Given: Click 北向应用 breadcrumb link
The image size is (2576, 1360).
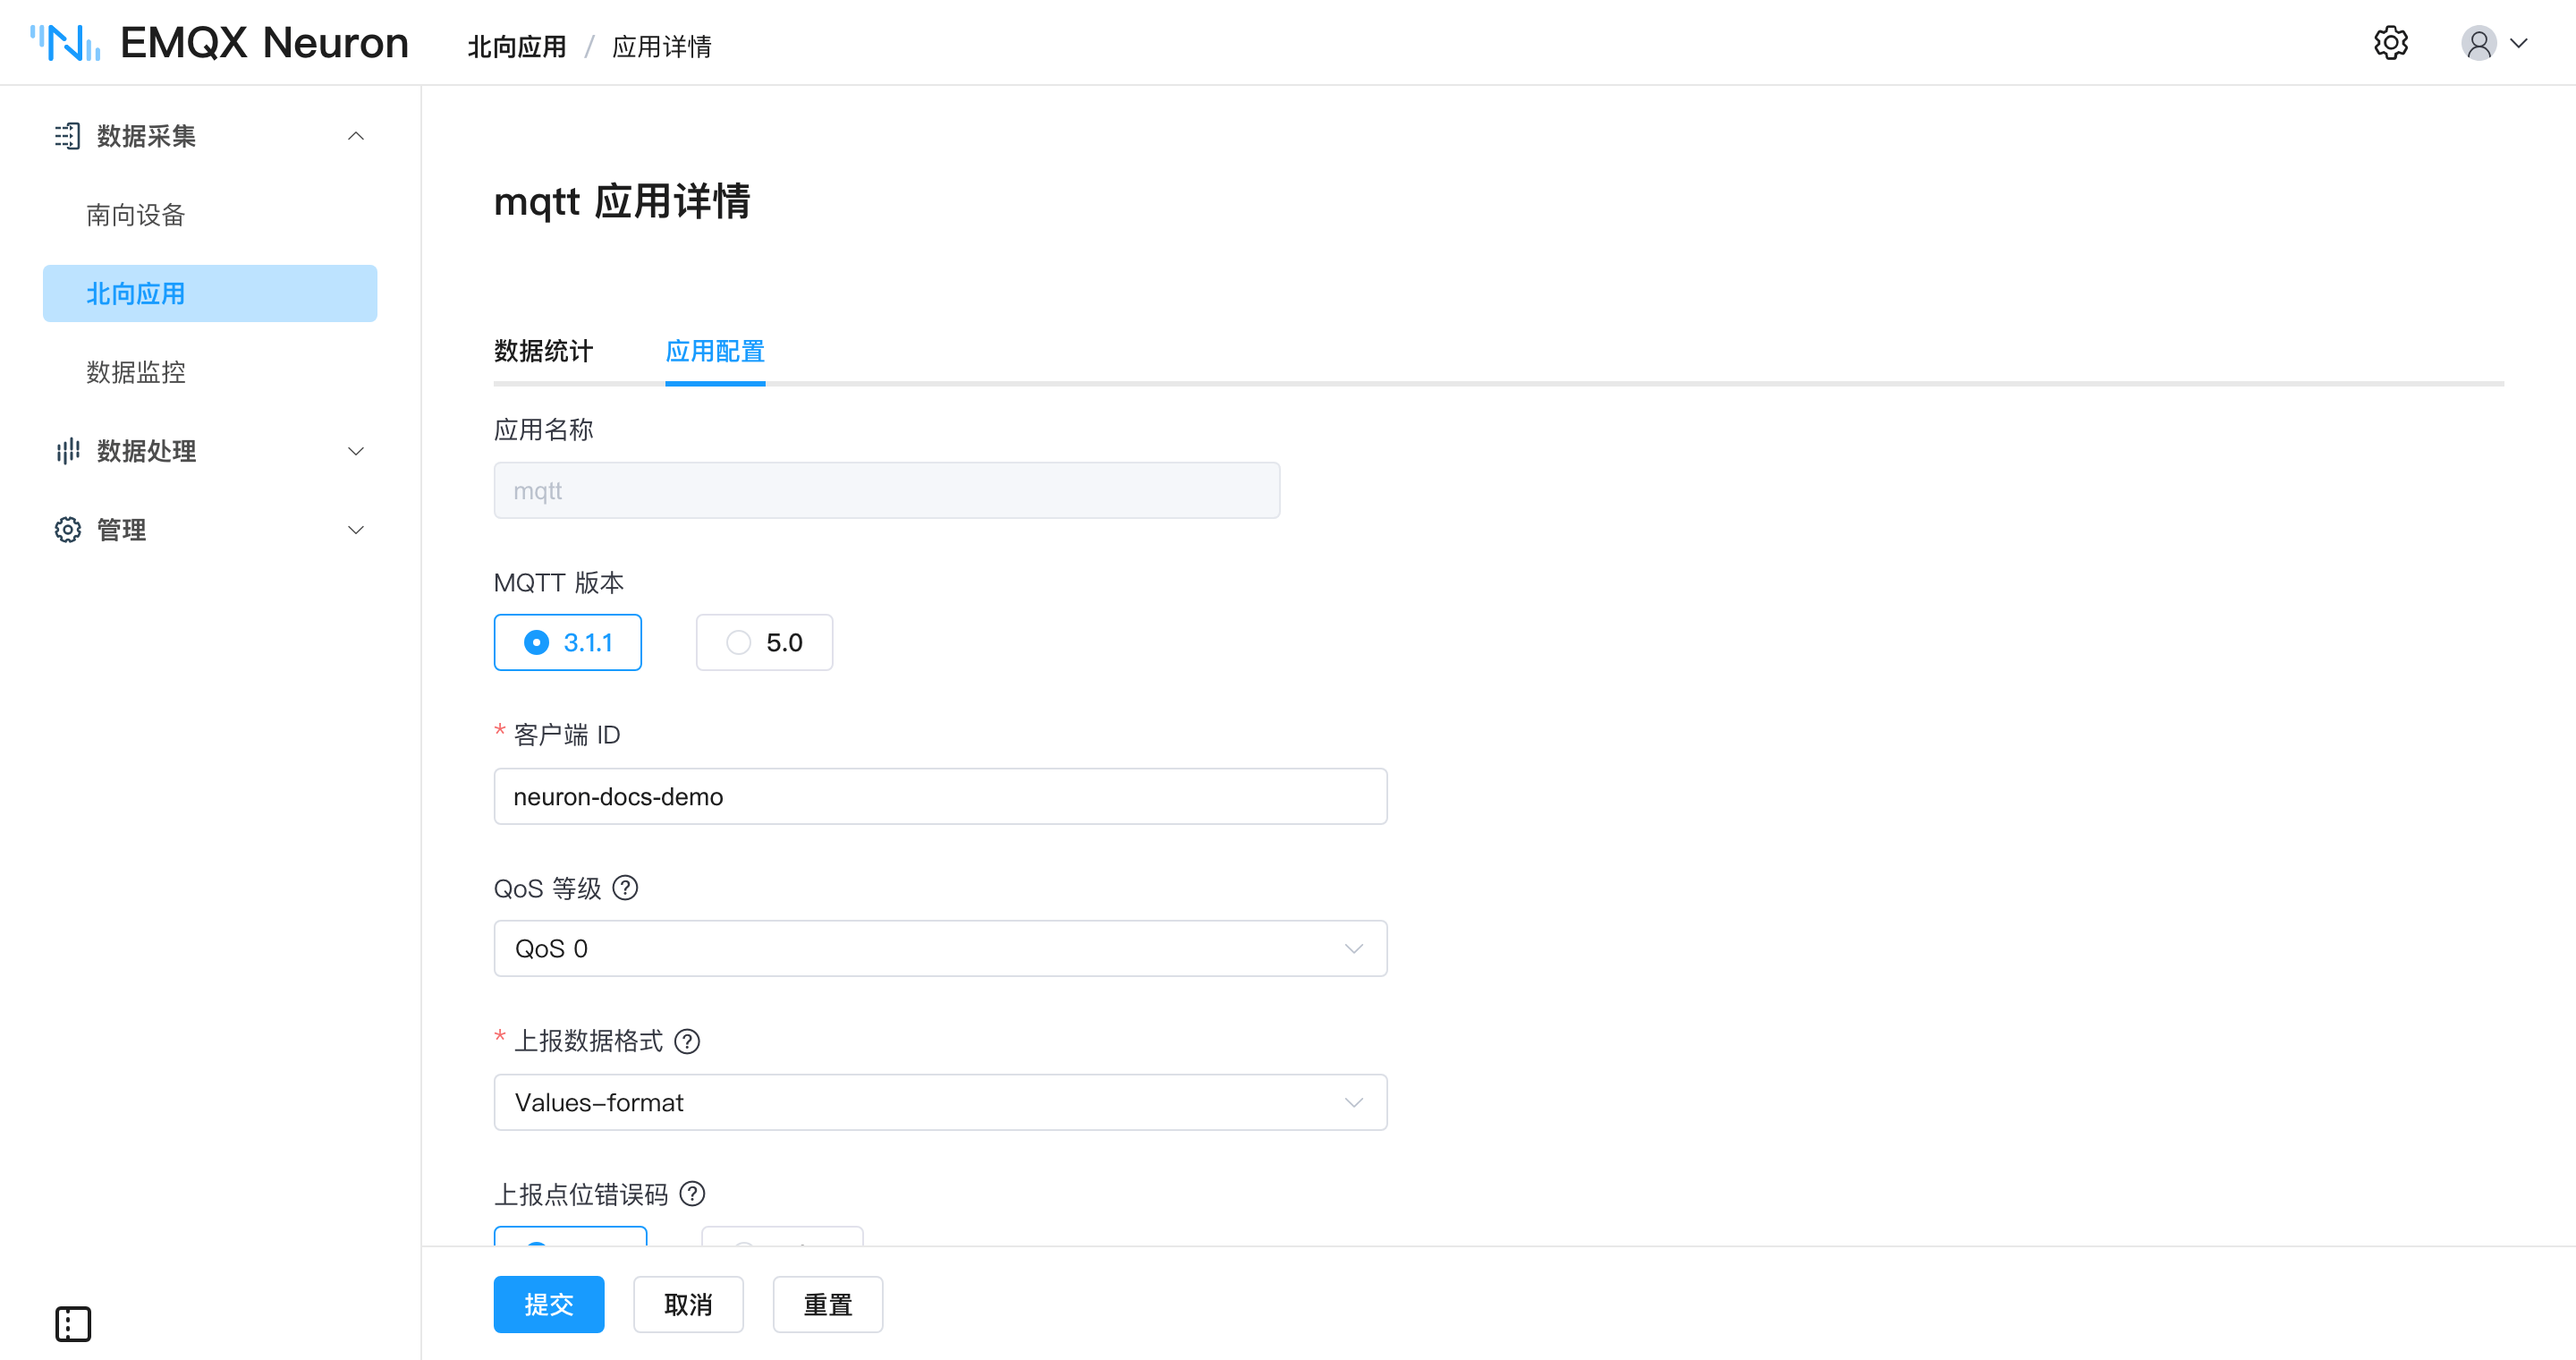Looking at the screenshot, I should coord(517,46).
